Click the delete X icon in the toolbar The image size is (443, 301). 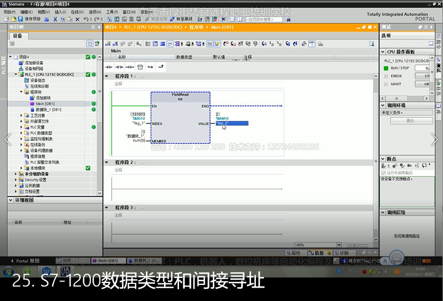click(77, 19)
